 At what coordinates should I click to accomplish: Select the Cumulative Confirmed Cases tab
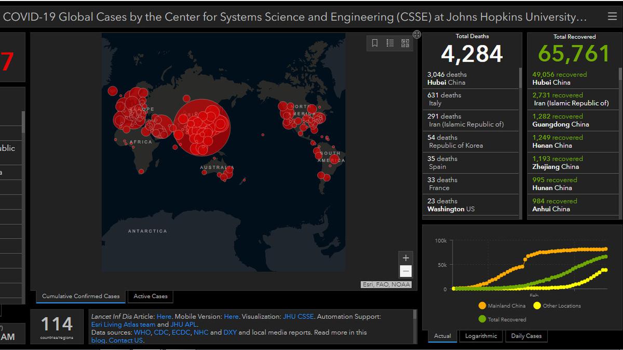pos(80,297)
